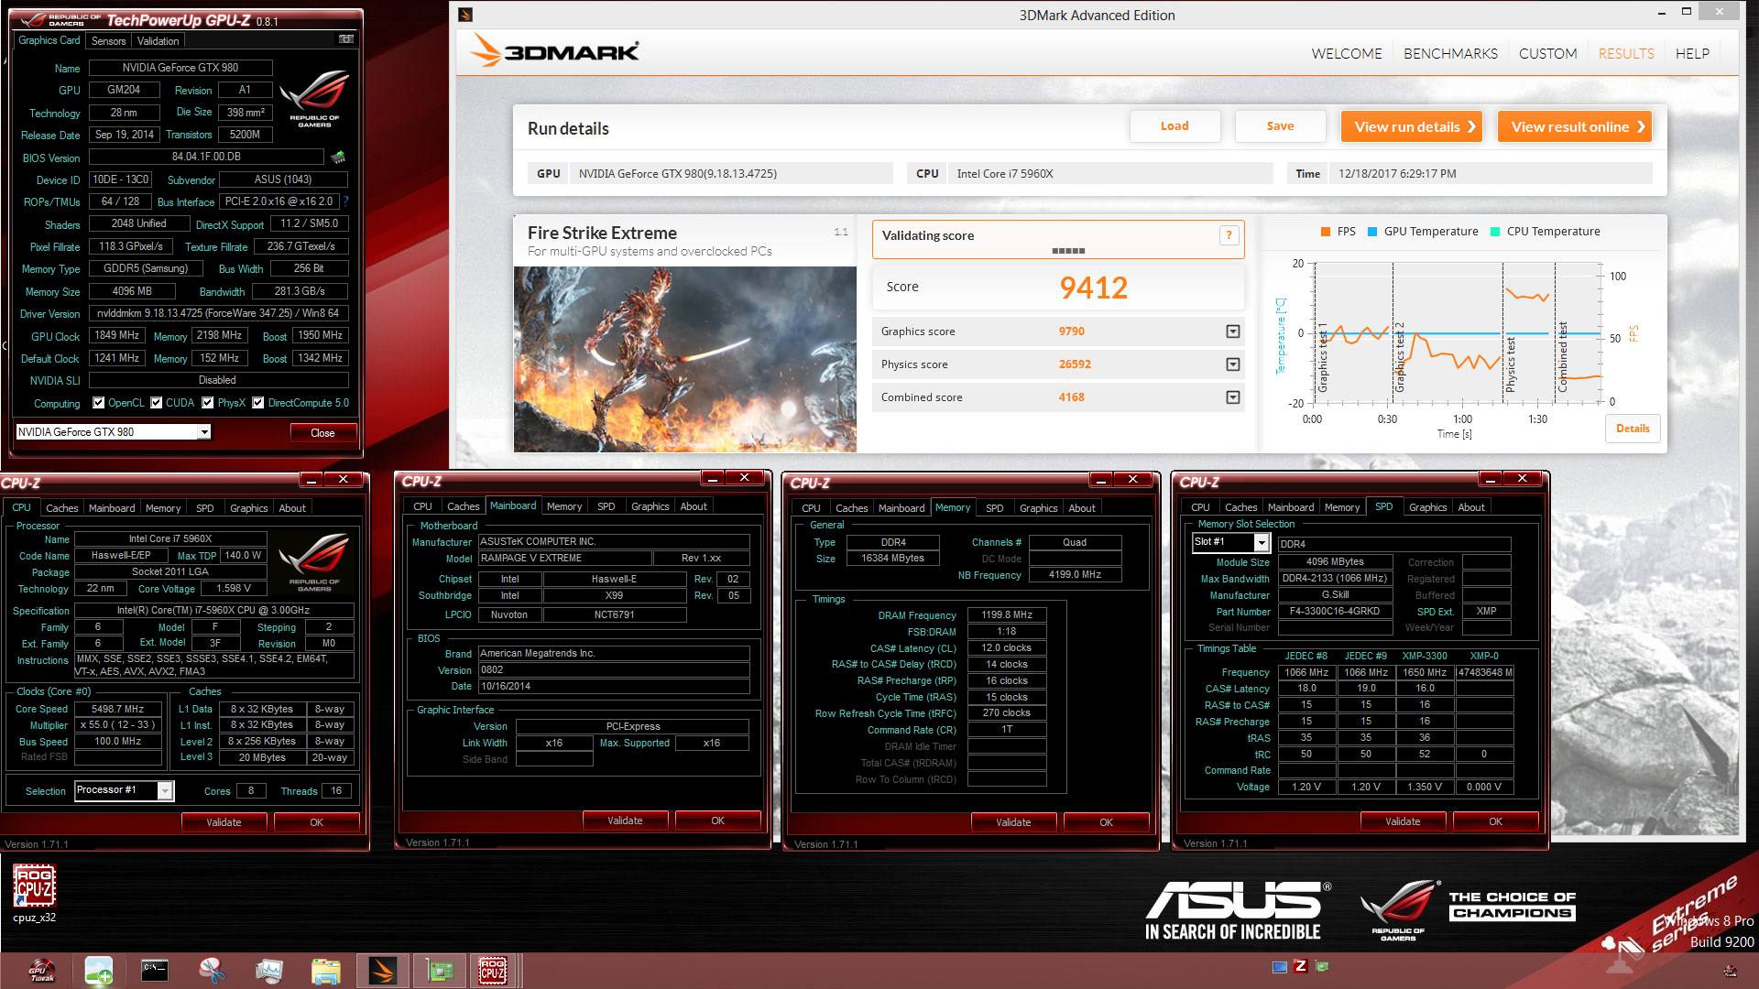Viewport: 1759px width, 989px height.
Task: Click the DRAM Frequency value 1199.8 MHz
Action: (x=1007, y=615)
